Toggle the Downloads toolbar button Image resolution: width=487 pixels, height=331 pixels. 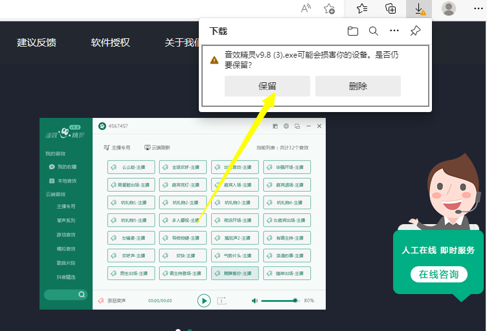tap(419, 8)
